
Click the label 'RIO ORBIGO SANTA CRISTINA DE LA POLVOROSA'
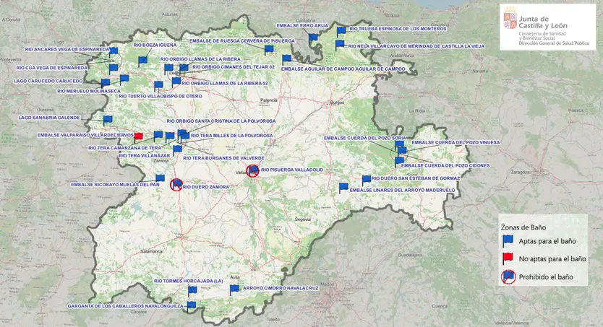coord(221,121)
